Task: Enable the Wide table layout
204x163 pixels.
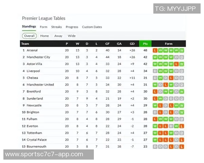Action: 72,36
